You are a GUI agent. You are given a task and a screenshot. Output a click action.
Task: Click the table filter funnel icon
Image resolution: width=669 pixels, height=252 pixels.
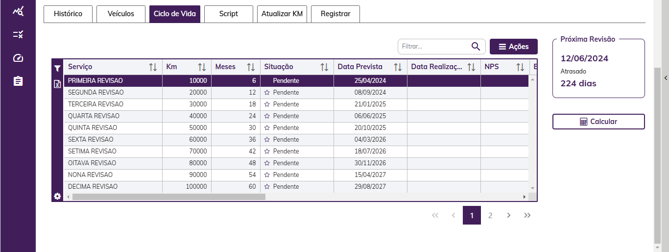pos(57,69)
